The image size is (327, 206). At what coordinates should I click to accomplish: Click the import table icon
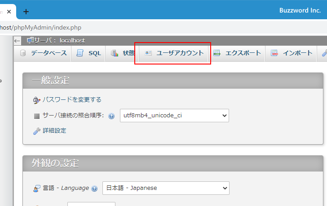[x=274, y=53]
